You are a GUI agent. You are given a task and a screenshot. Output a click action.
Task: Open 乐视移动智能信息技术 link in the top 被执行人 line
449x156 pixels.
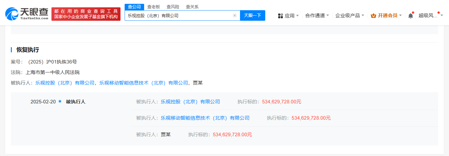tap(143, 83)
